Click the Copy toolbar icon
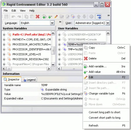This screenshot has width=131, height=130. click(26, 16)
